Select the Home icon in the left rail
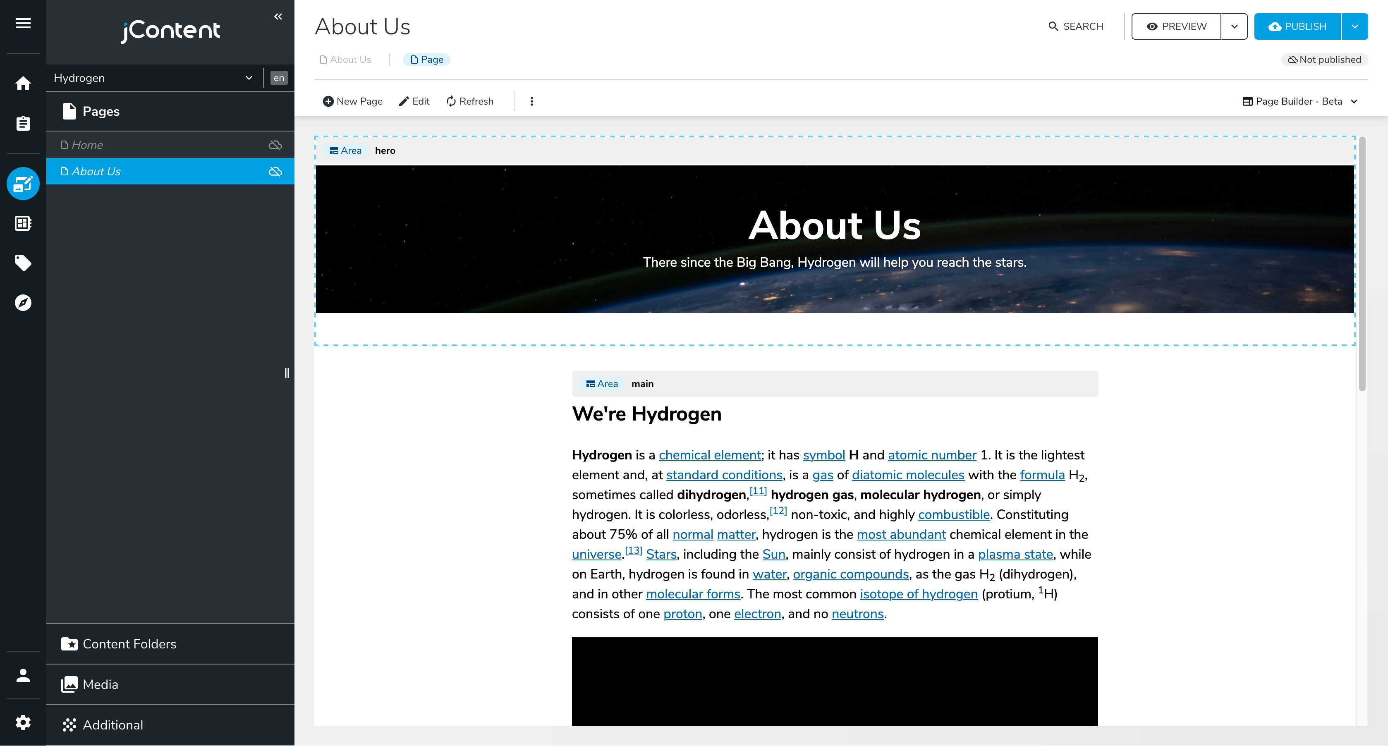 click(x=23, y=84)
